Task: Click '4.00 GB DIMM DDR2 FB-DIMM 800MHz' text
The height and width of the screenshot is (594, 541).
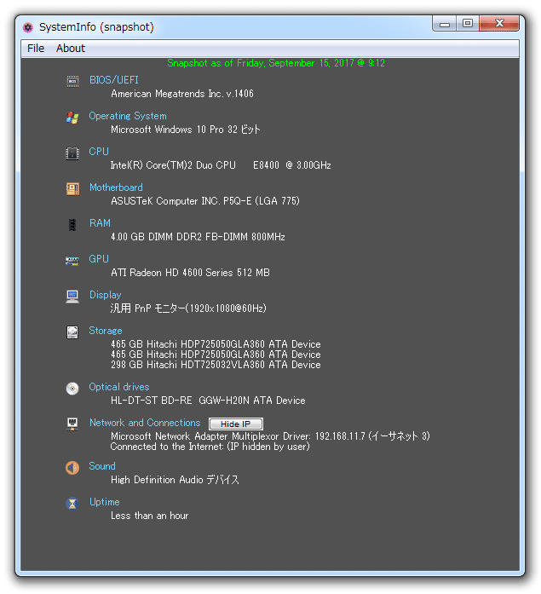Action: [x=198, y=237]
